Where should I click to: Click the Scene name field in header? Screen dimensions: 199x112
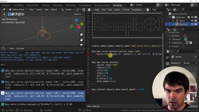[146, 5]
